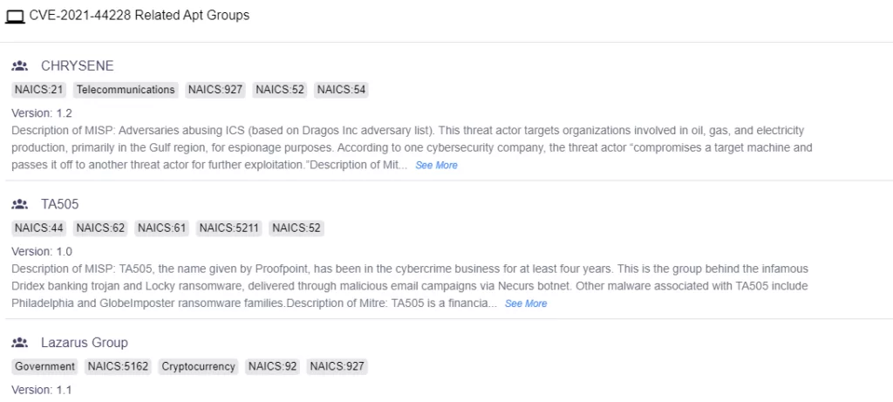Open the Lazarus Group name
The image size is (893, 402).
tap(85, 343)
